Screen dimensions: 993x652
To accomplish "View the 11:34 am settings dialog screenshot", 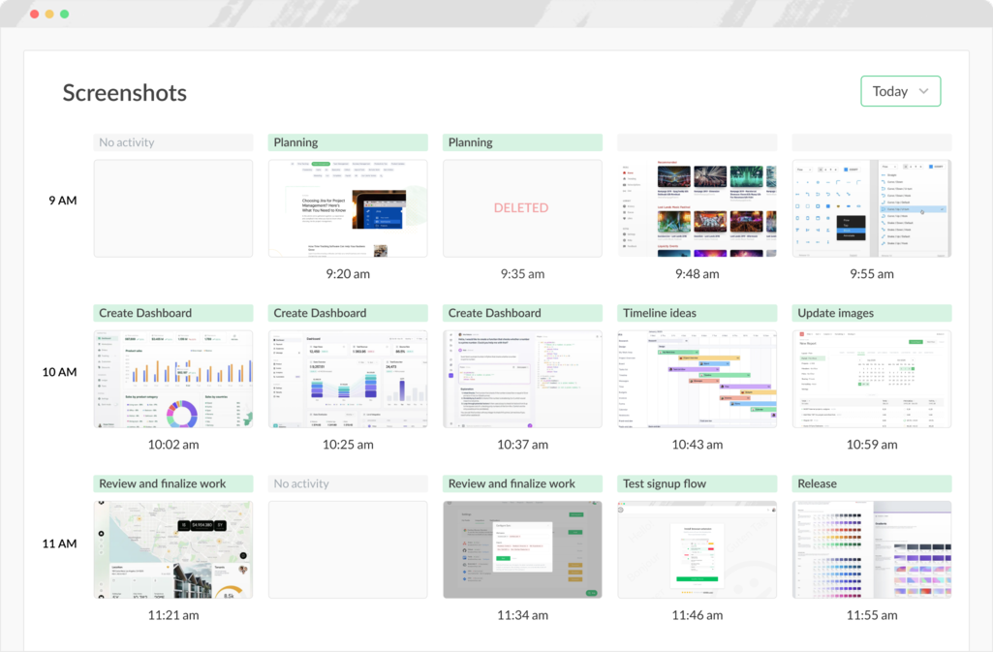I will [x=521, y=547].
